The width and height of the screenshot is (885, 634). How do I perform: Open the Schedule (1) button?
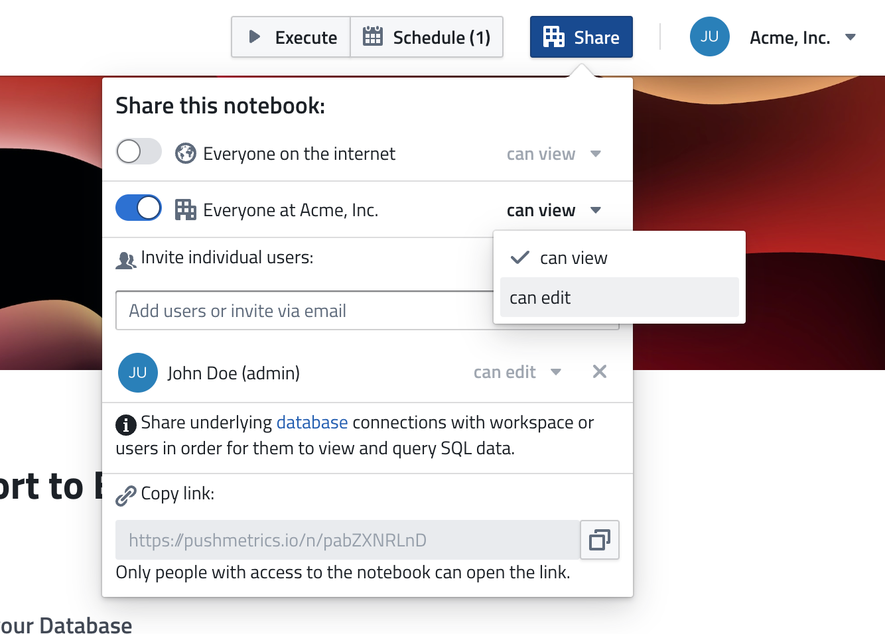click(427, 38)
